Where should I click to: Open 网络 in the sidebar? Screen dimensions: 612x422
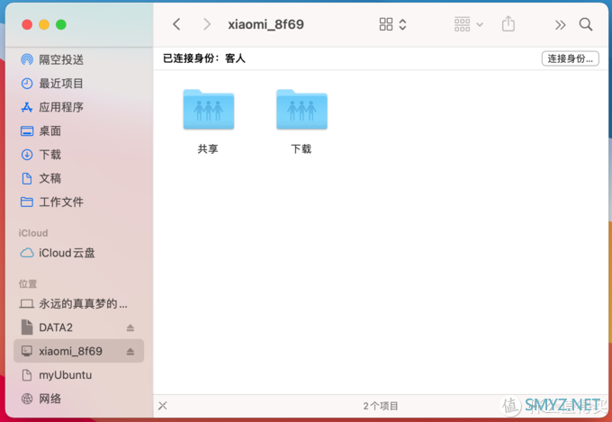click(x=79, y=399)
